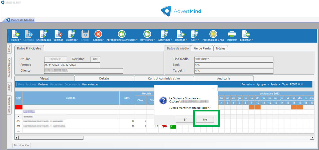Click No in the dialog

point(205,119)
